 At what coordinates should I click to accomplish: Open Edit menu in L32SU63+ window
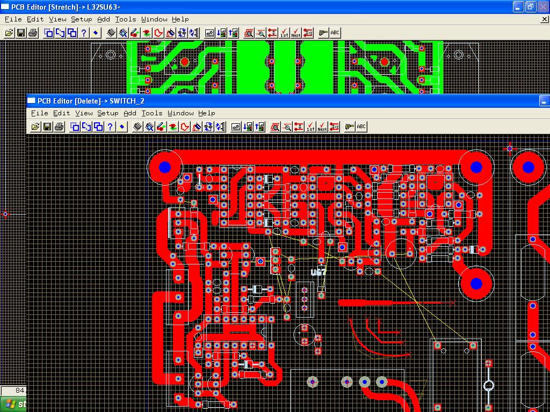point(35,19)
